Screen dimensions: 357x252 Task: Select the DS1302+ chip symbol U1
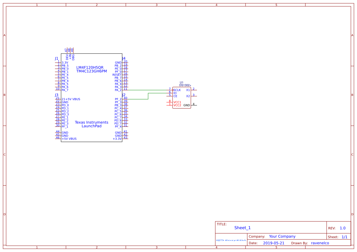181,98
